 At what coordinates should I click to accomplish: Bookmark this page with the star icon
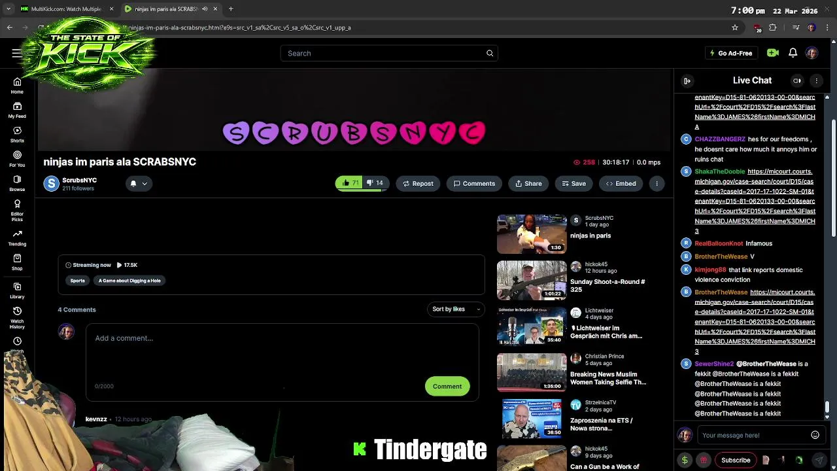tap(735, 27)
